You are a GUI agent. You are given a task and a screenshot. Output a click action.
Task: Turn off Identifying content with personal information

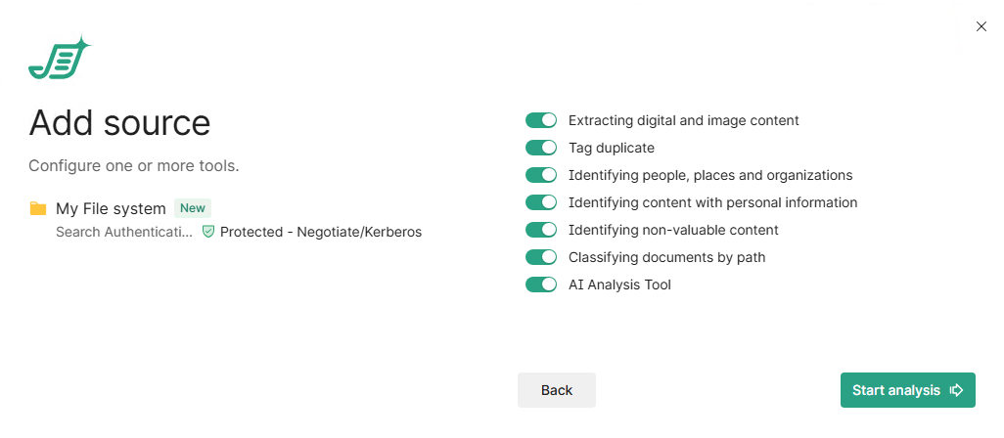tap(541, 202)
